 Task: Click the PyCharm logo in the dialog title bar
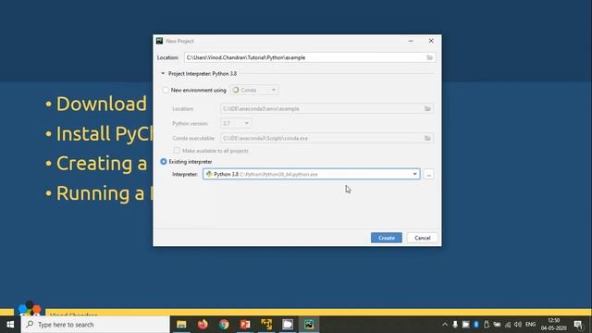(x=159, y=41)
